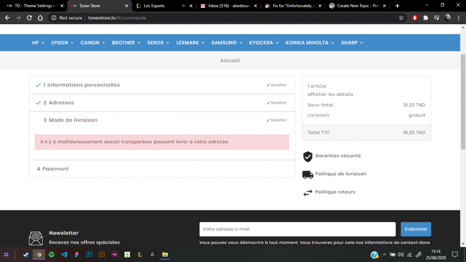Open Photoshop from the taskbar

click(x=89, y=255)
